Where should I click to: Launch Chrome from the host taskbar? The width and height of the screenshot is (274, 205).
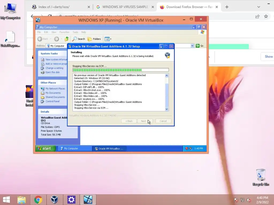tap(38, 200)
